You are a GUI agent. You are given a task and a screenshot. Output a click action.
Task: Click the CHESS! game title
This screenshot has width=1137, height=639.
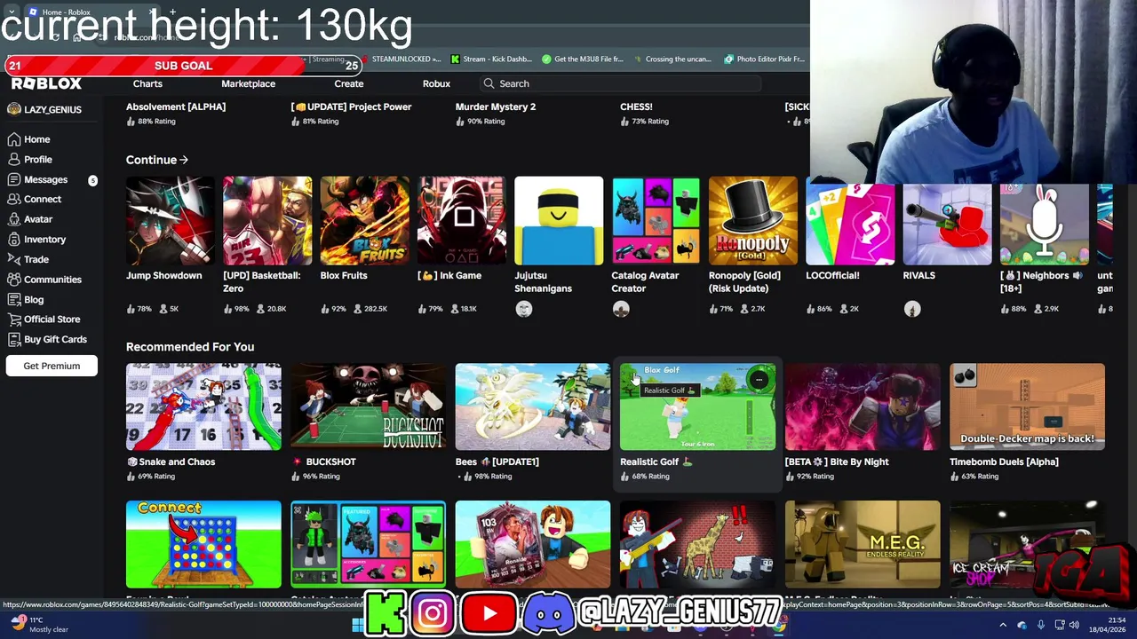tap(636, 106)
